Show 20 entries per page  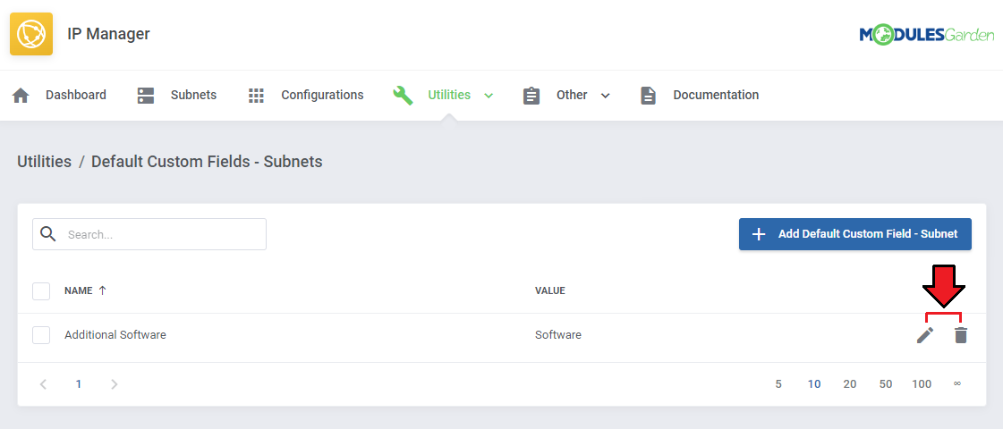tap(849, 384)
